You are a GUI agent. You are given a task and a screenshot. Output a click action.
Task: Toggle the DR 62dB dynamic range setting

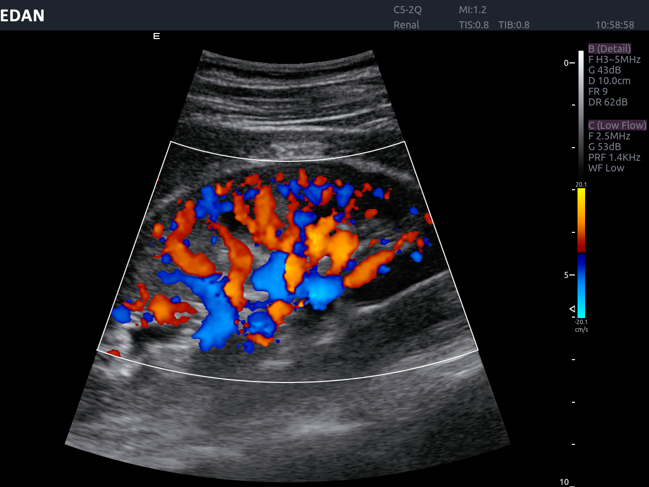(x=607, y=102)
